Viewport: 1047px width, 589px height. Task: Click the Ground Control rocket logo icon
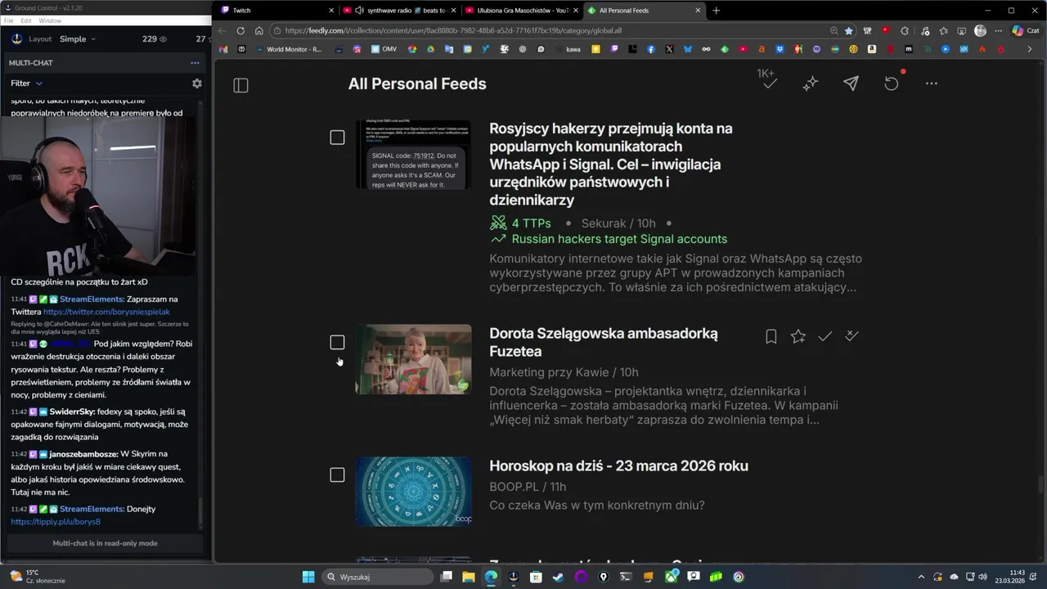click(16, 38)
